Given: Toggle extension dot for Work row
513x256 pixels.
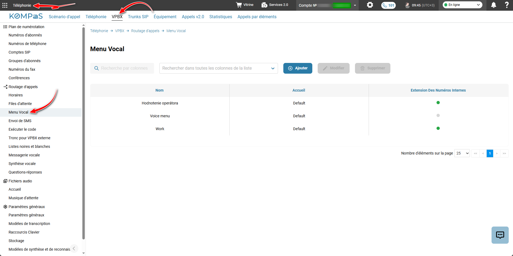Looking at the screenshot, I should pos(438,128).
